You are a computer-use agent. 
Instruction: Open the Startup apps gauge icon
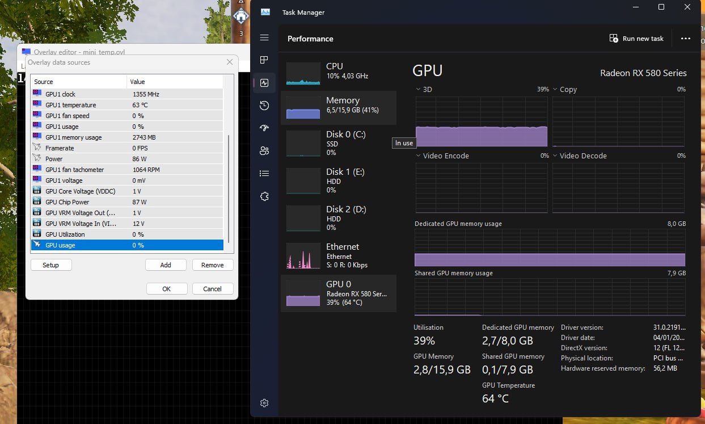[264, 128]
